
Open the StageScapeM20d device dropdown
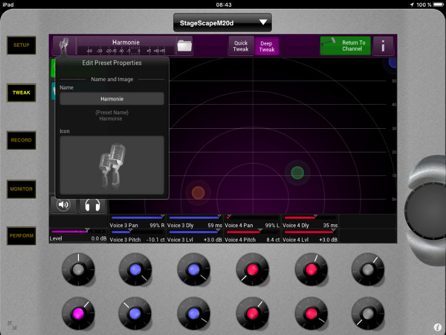[x=222, y=23]
